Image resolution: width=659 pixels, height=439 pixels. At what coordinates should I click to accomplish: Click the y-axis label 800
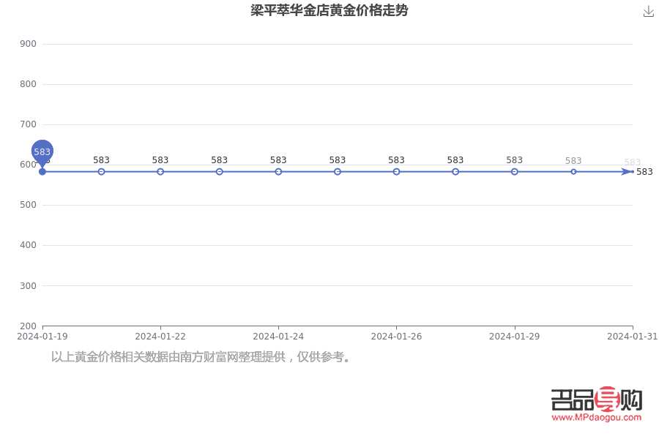[x=28, y=84]
